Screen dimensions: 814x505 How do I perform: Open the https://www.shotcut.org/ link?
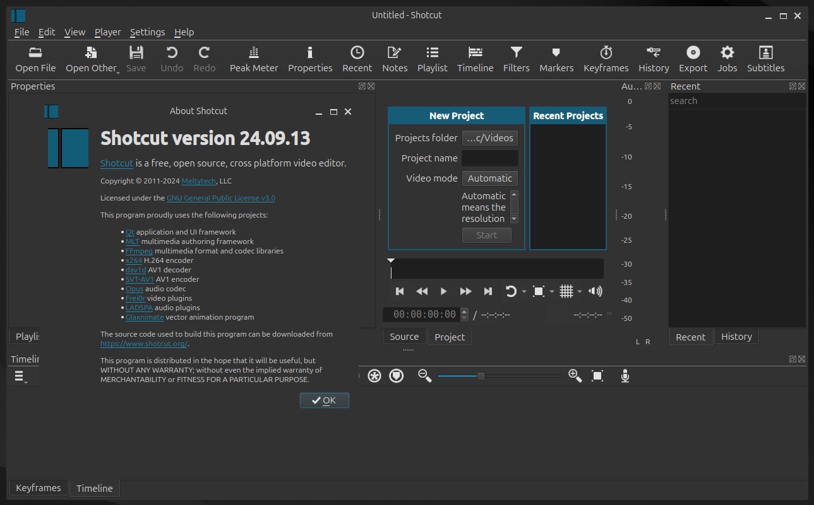tap(144, 344)
